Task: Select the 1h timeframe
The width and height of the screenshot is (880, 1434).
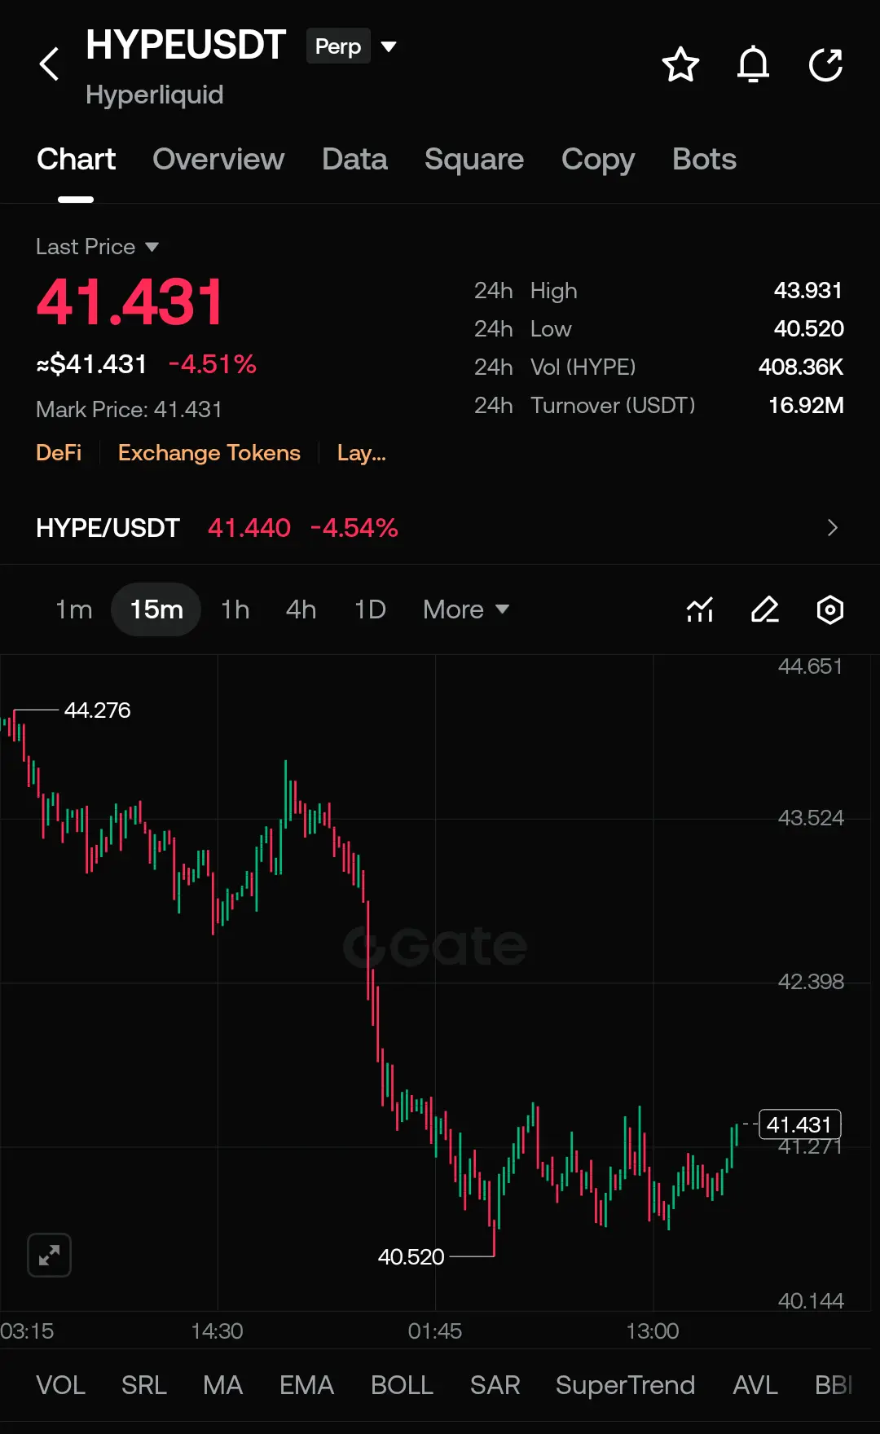Action: 235,609
